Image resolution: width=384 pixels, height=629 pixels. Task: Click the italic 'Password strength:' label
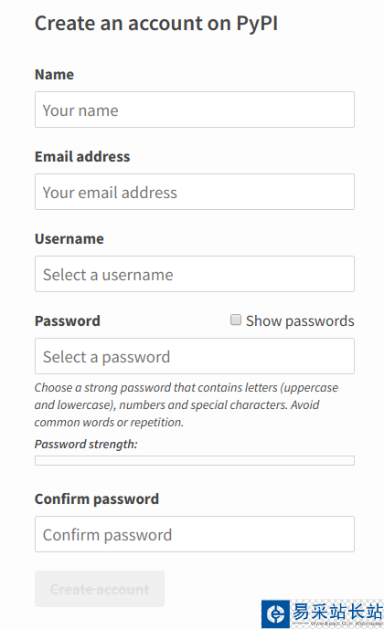(x=86, y=445)
